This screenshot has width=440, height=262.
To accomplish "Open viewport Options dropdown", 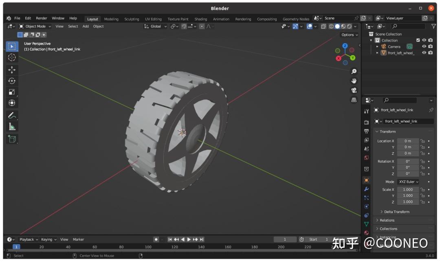I will (x=350, y=35).
